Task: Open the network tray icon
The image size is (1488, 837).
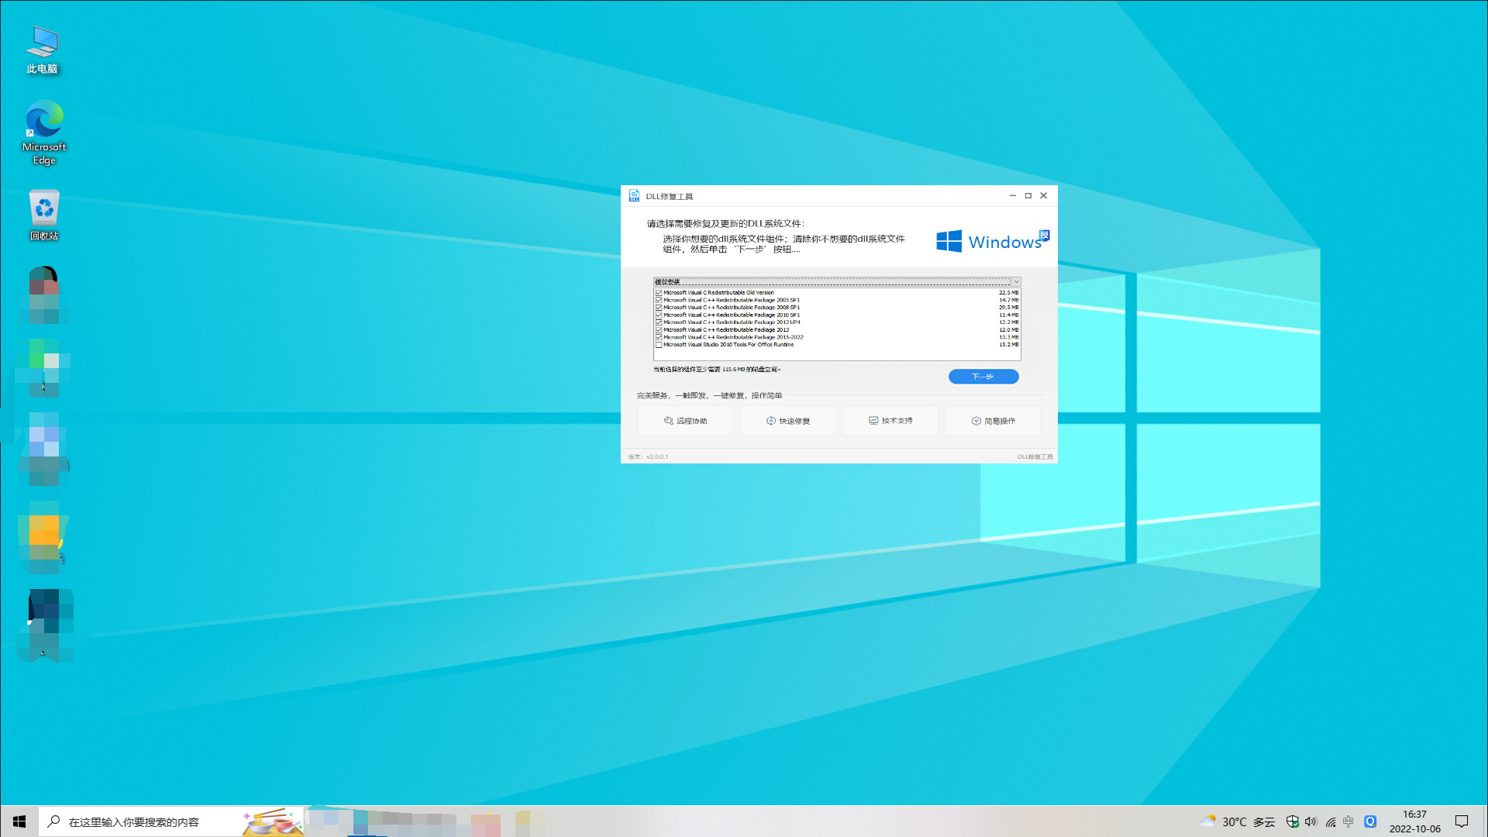Action: point(1331,821)
